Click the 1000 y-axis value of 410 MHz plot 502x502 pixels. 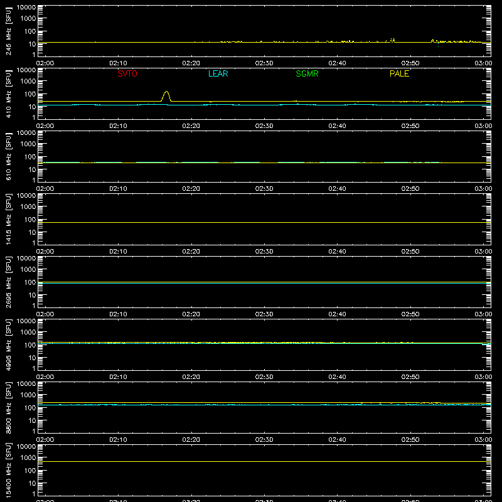(28, 82)
